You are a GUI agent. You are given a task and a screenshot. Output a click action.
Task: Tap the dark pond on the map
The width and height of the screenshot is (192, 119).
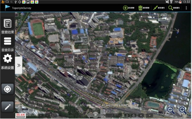pyautogui.click(x=158, y=79)
